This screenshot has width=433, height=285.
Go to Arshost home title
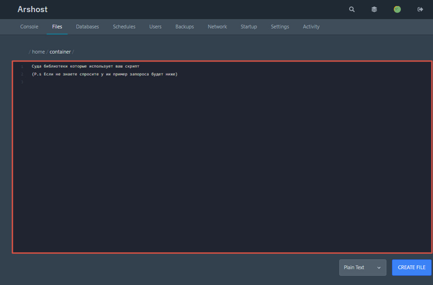click(33, 9)
